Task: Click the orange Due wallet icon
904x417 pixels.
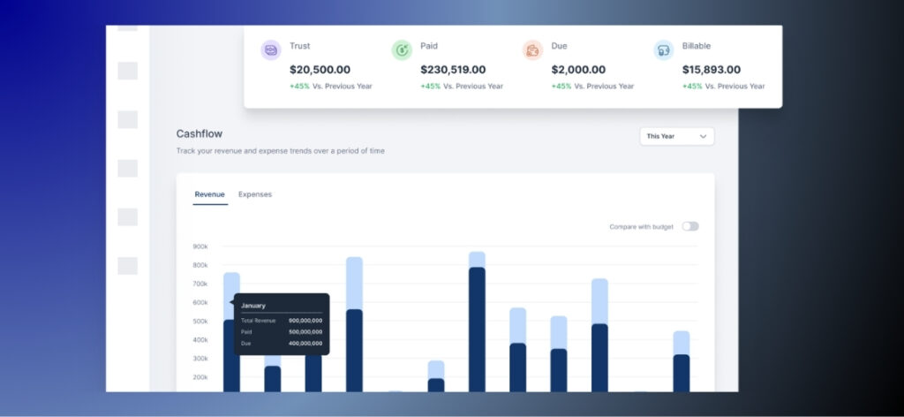Action: coord(532,50)
